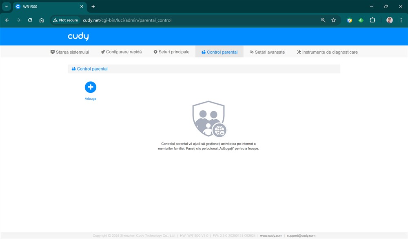
Task: Switch to Setari principale tab
Action: click(171, 52)
